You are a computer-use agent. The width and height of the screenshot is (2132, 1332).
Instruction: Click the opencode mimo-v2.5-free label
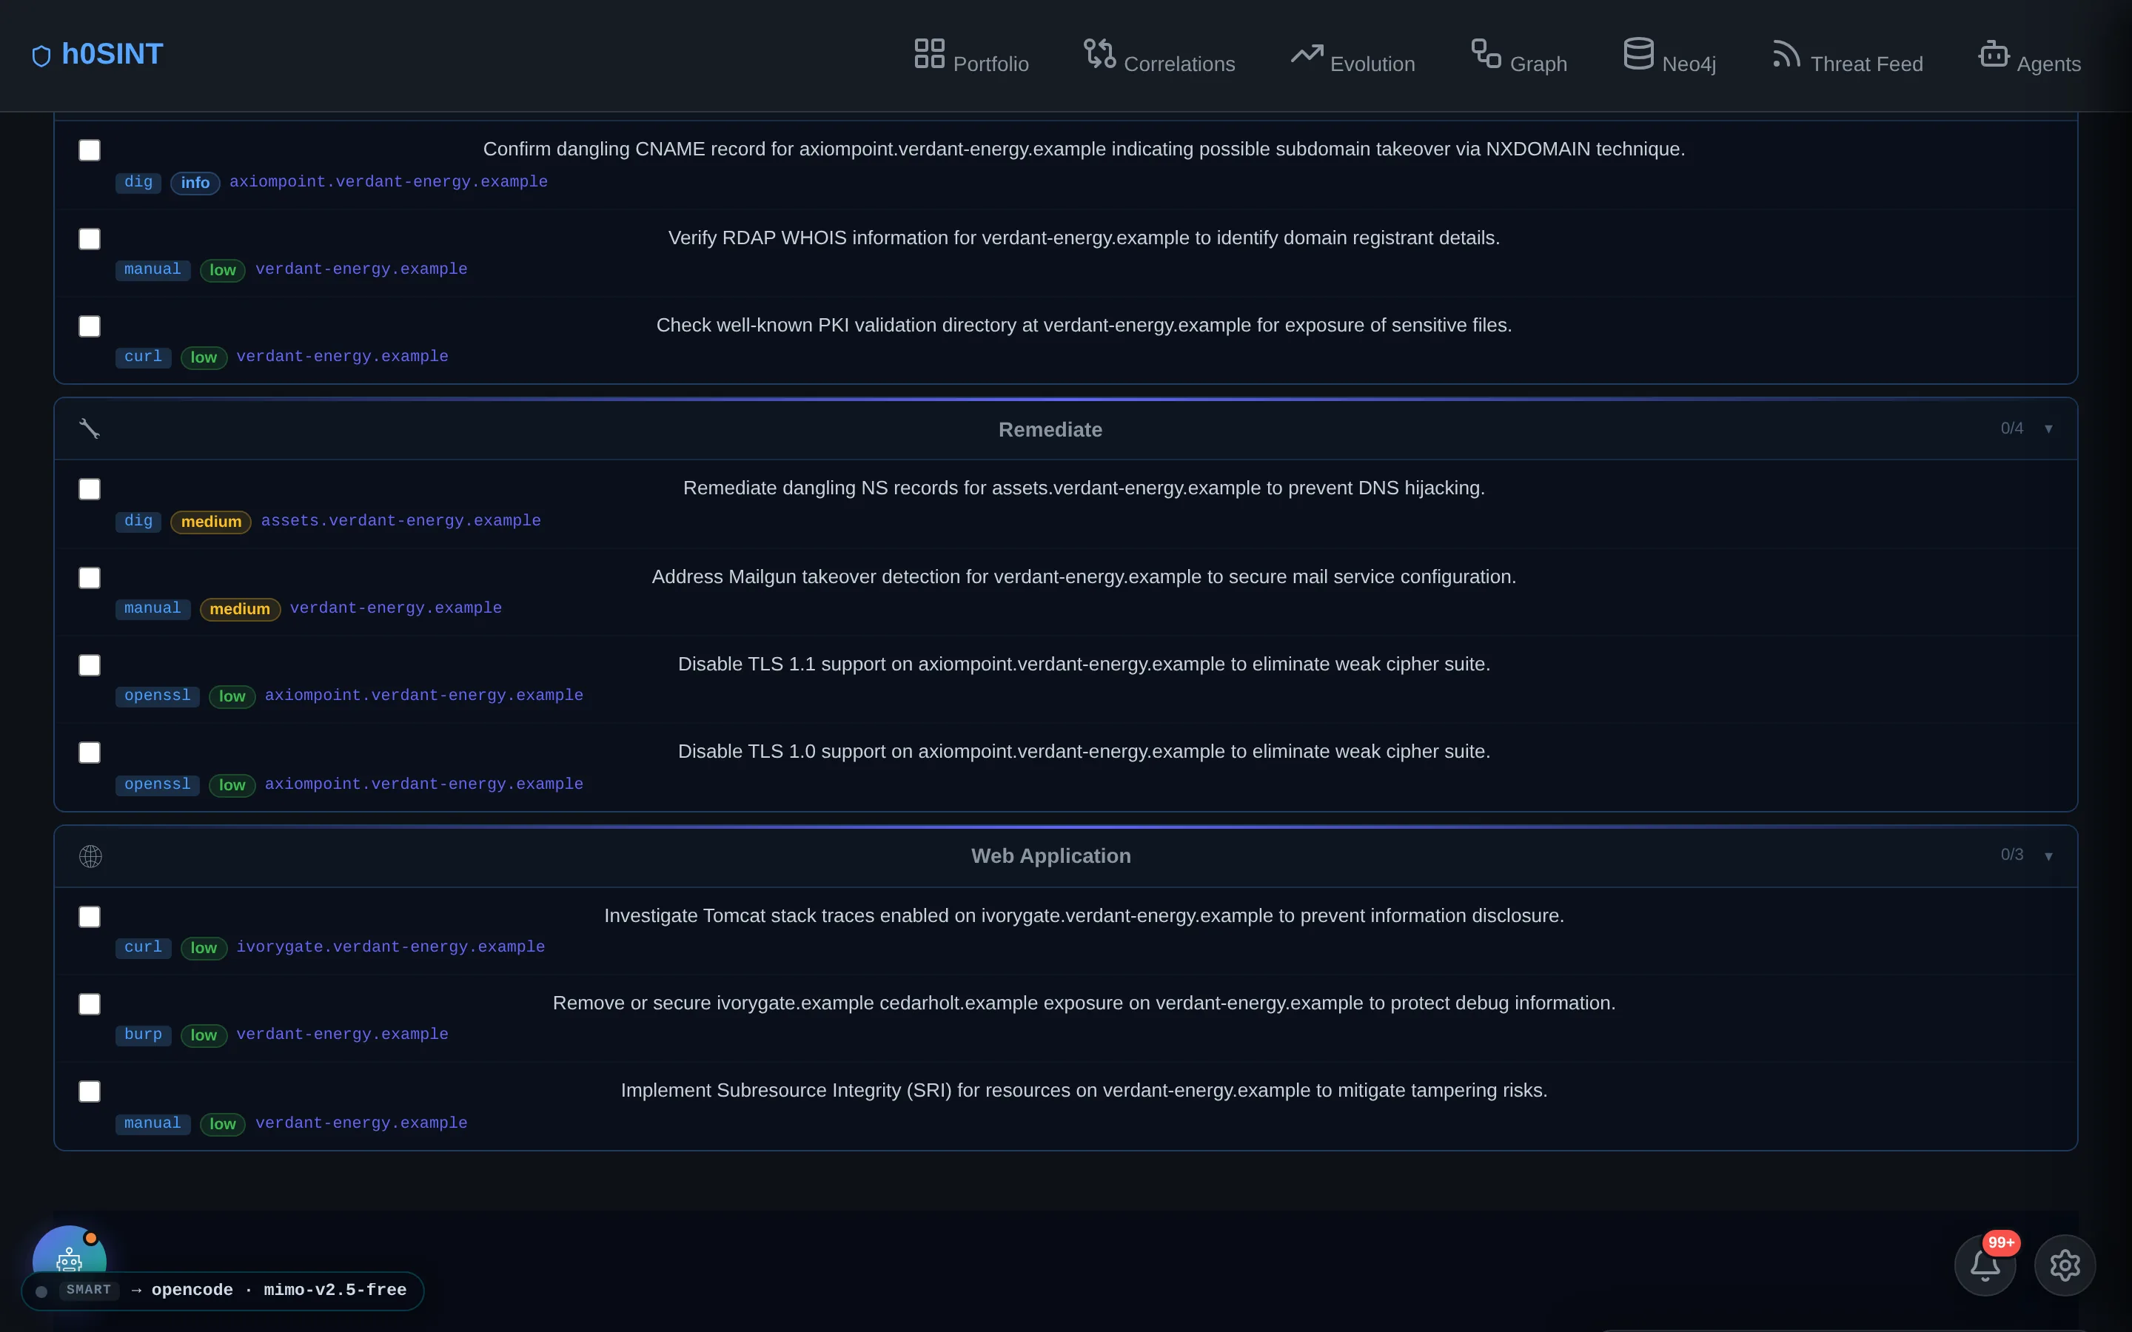[279, 1291]
